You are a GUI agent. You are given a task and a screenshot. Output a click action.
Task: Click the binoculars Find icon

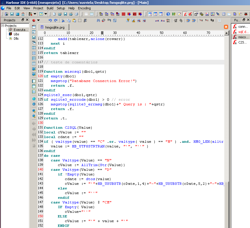(x=98, y=20)
